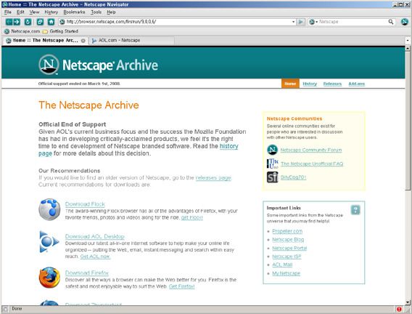Click the Netscape Archive logo banner
The width and height of the screenshot is (412, 314).
coord(98,65)
